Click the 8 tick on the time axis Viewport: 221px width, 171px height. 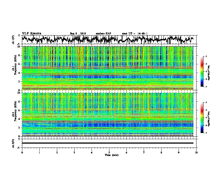(x=161, y=153)
